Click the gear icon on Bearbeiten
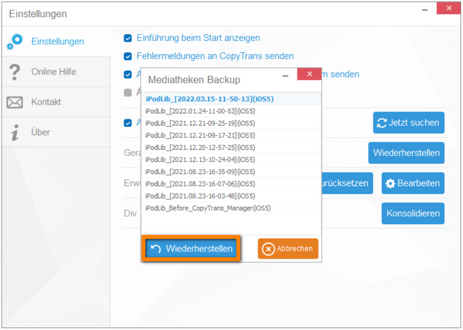 (x=390, y=183)
